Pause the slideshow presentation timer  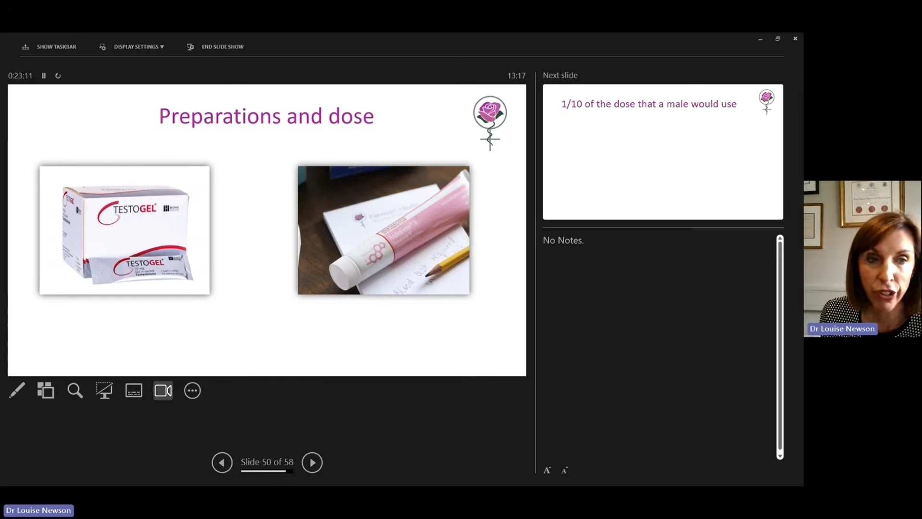pos(44,75)
